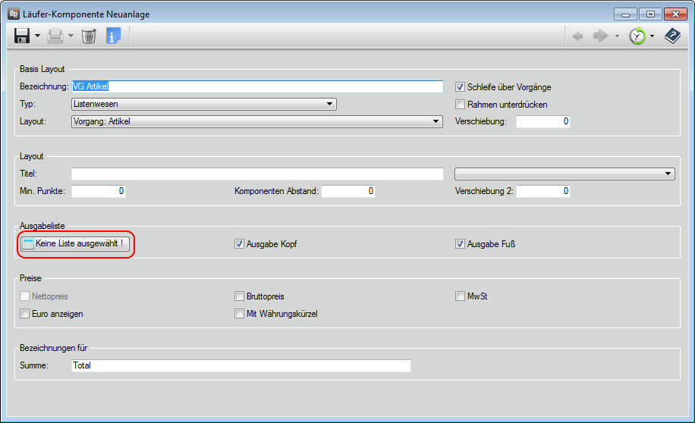Viewport: 695px width, 423px height.
Task: Open the navigation history dropdown arrow
Action: coord(617,36)
